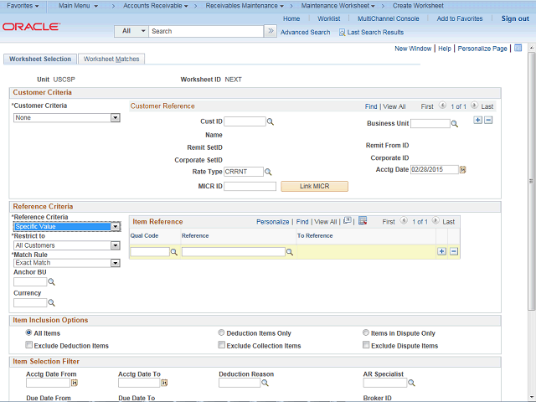Image resolution: width=536 pixels, height=402 pixels.
Task: Open the Acctg Date calendar picker
Action: (x=462, y=170)
